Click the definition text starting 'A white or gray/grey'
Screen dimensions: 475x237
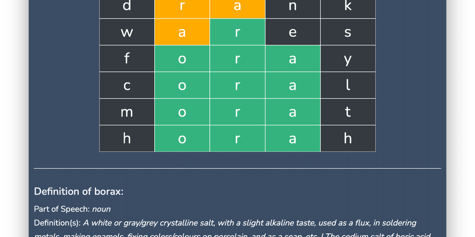tap(249, 223)
